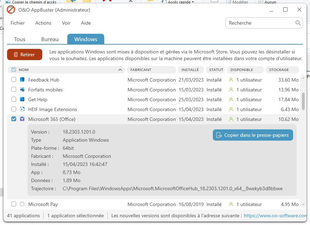Click the user icon in Feedback Hub row
Image resolution: width=310 pixels, height=225 pixels.
tap(231, 80)
